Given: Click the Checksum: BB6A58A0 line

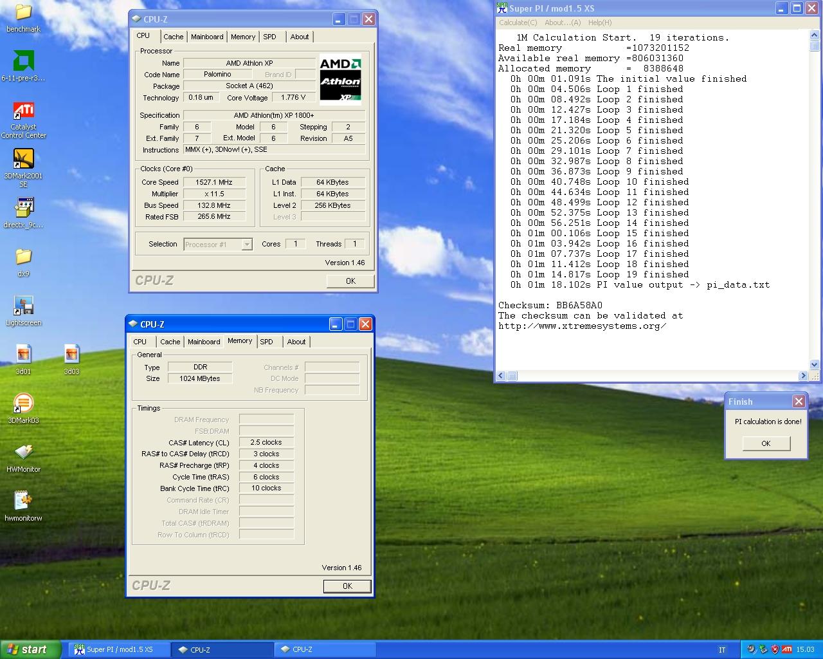Looking at the screenshot, I should tap(550, 305).
